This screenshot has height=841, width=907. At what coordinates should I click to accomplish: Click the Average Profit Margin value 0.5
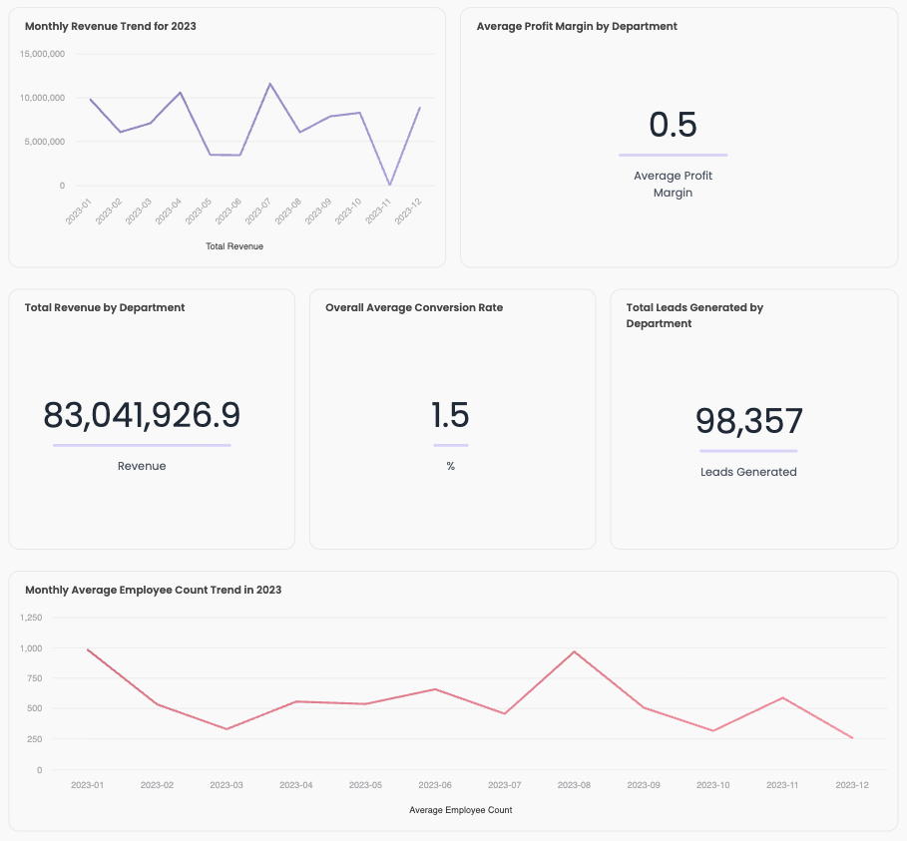click(x=673, y=126)
